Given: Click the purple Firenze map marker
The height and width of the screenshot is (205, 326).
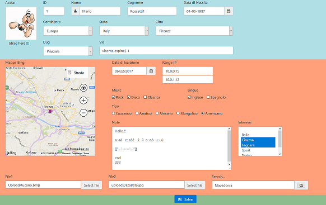Looking at the screenshot, I should [x=50, y=111].
